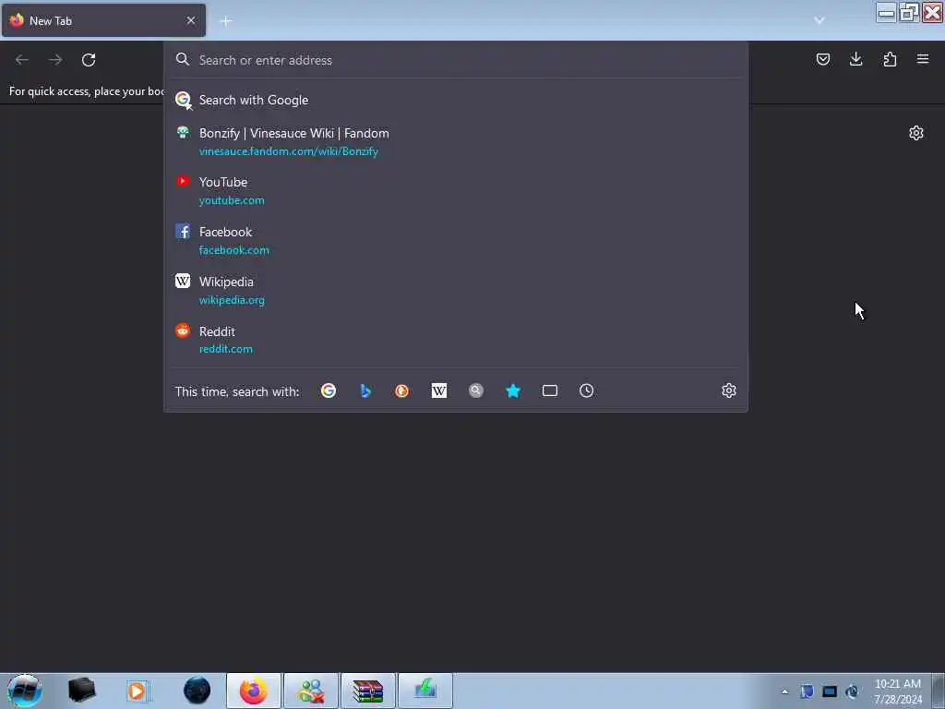The width and height of the screenshot is (945, 709).
Task: Click the Reload page button
Action: [x=89, y=60]
